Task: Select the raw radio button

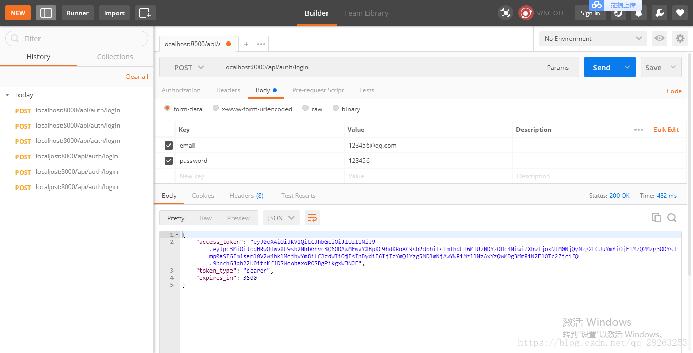Action: [305, 108]
